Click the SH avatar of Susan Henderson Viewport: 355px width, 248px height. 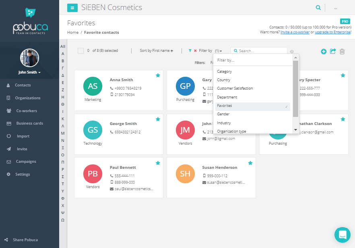185,174
